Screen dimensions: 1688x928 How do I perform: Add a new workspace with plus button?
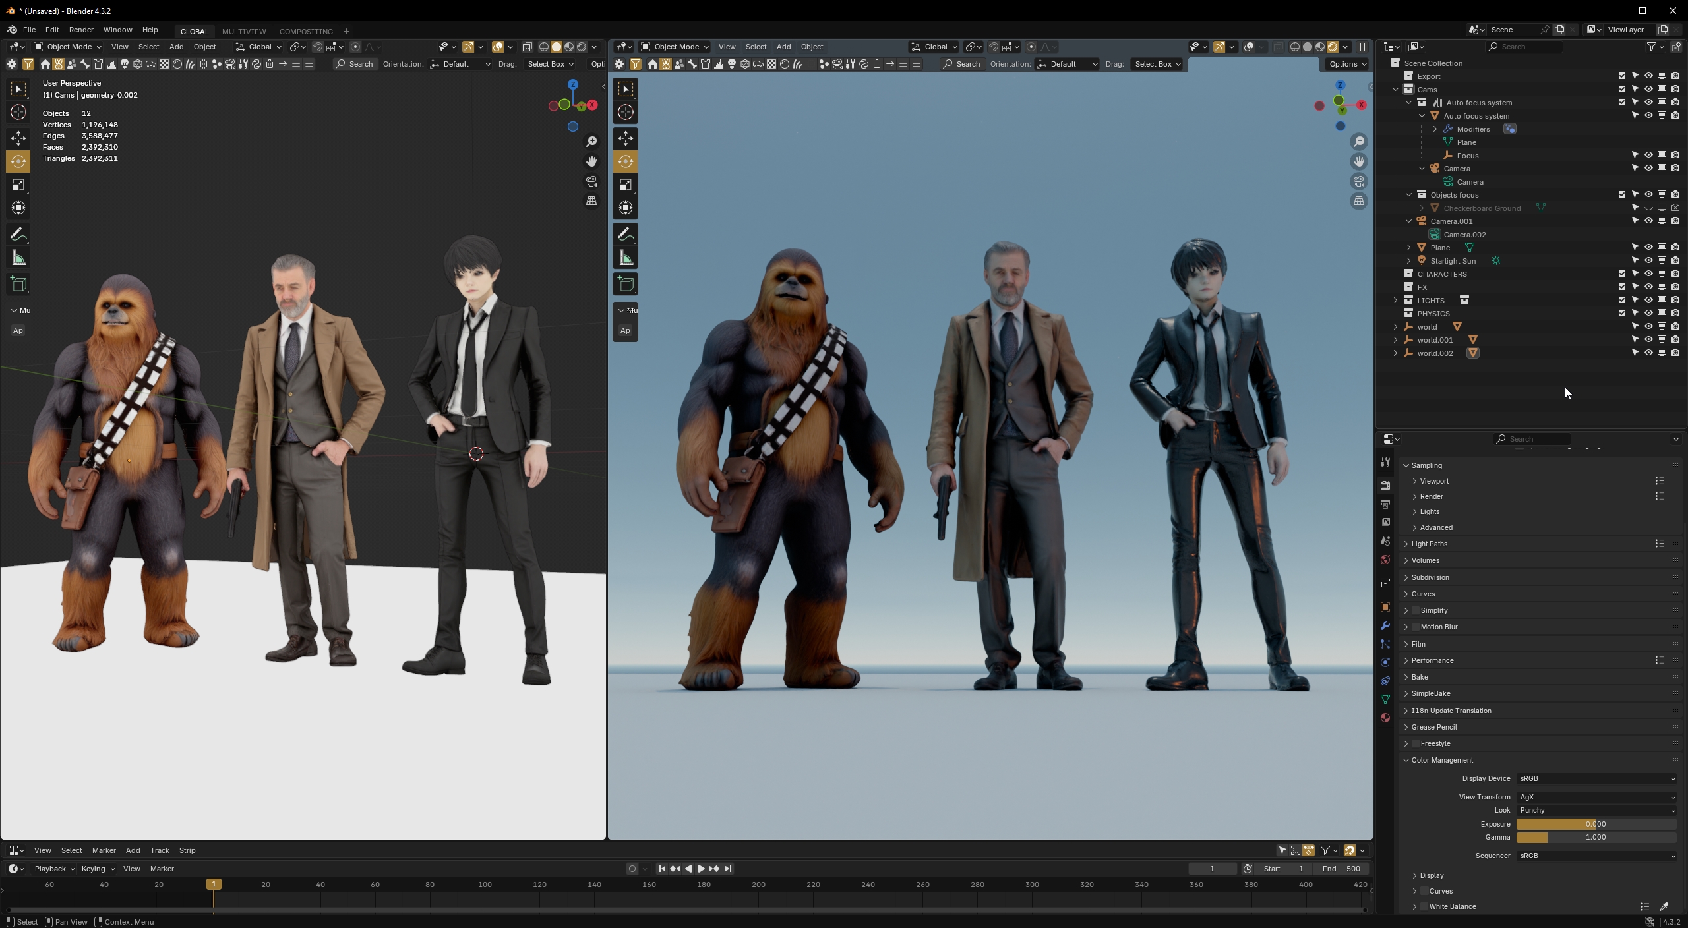click(x=346, y=32)
